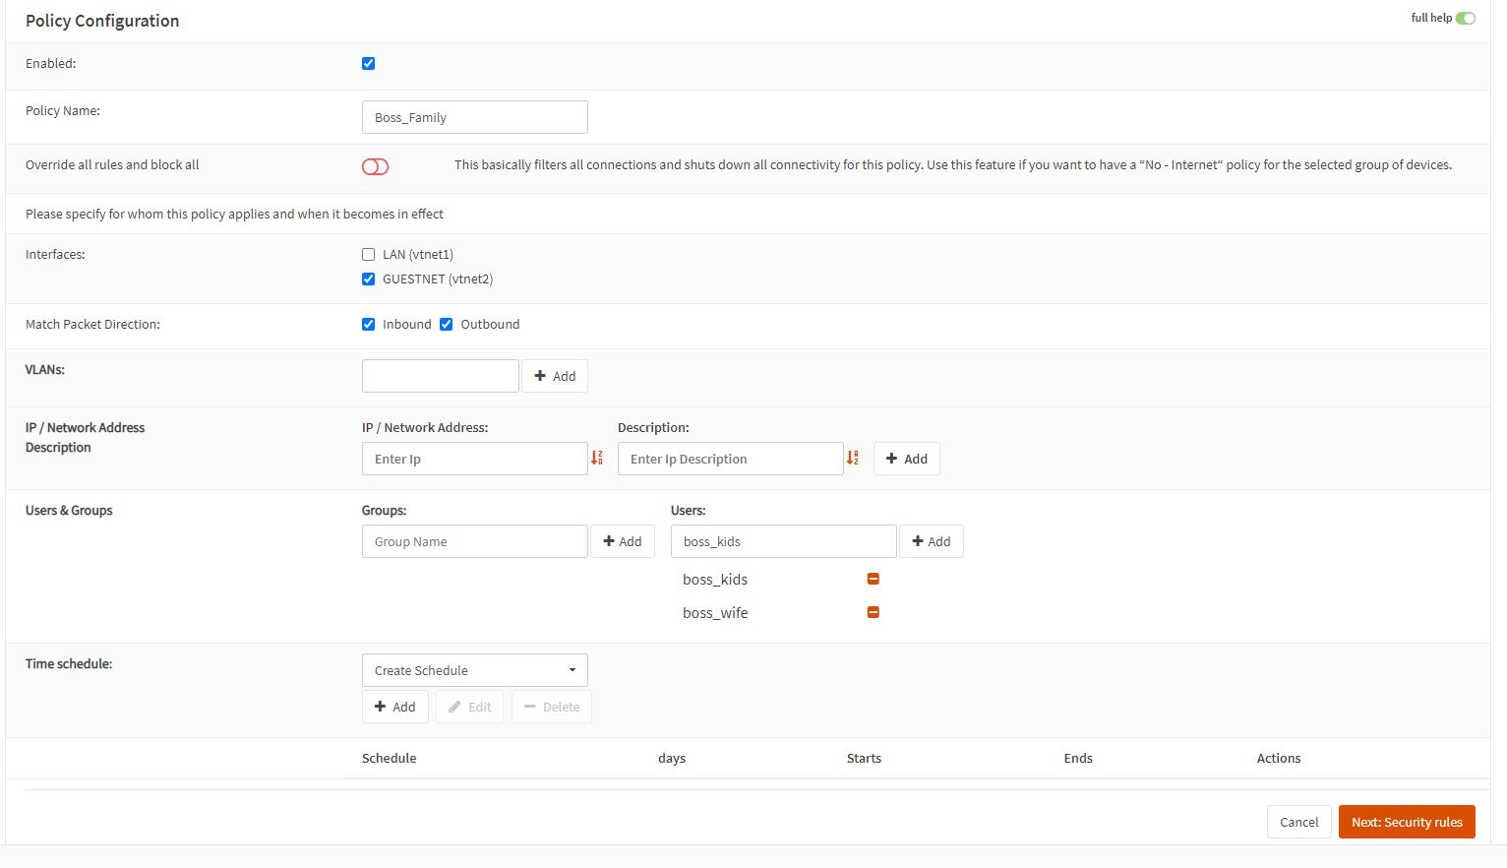
Task: Click the sort icon next to Enter Ip field
Action: click(597, 458)
